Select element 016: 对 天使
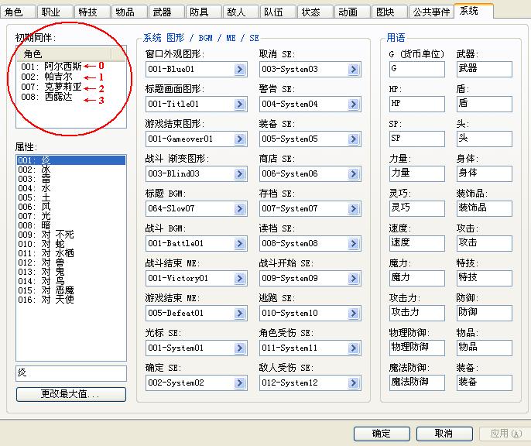 tap(71, 300)
